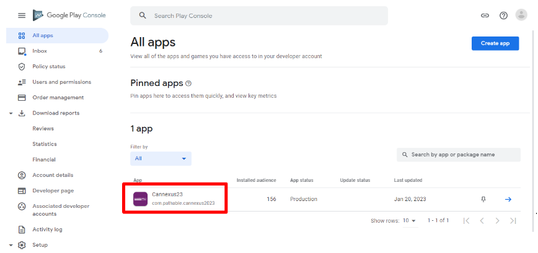
Task: Click the Setup gear icon
Action: [x=22, y=245]
